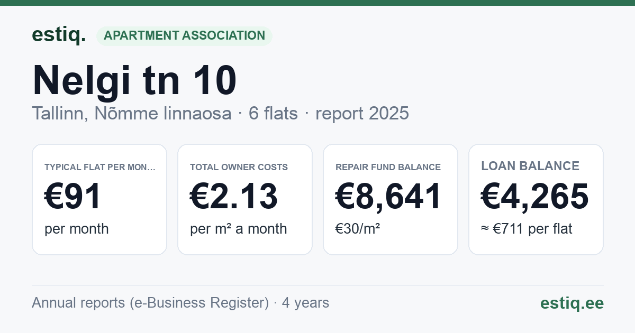Screen dimensions: 635x333
Task: Click the €30/m² caption
Action: click(x=358, y=229)
